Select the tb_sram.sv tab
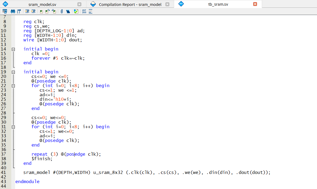Viewport: 317px width, 189px height. (218, 4)
